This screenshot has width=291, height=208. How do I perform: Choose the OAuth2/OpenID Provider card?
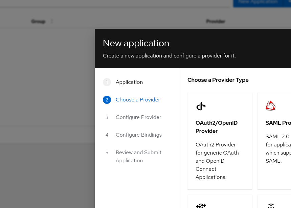point(220,141)
